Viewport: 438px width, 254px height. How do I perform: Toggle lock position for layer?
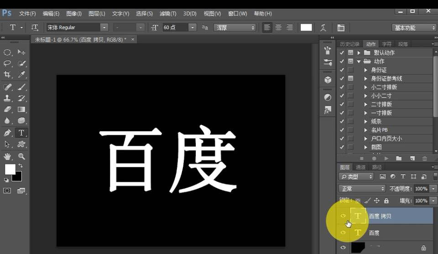(x=376, y=201)
